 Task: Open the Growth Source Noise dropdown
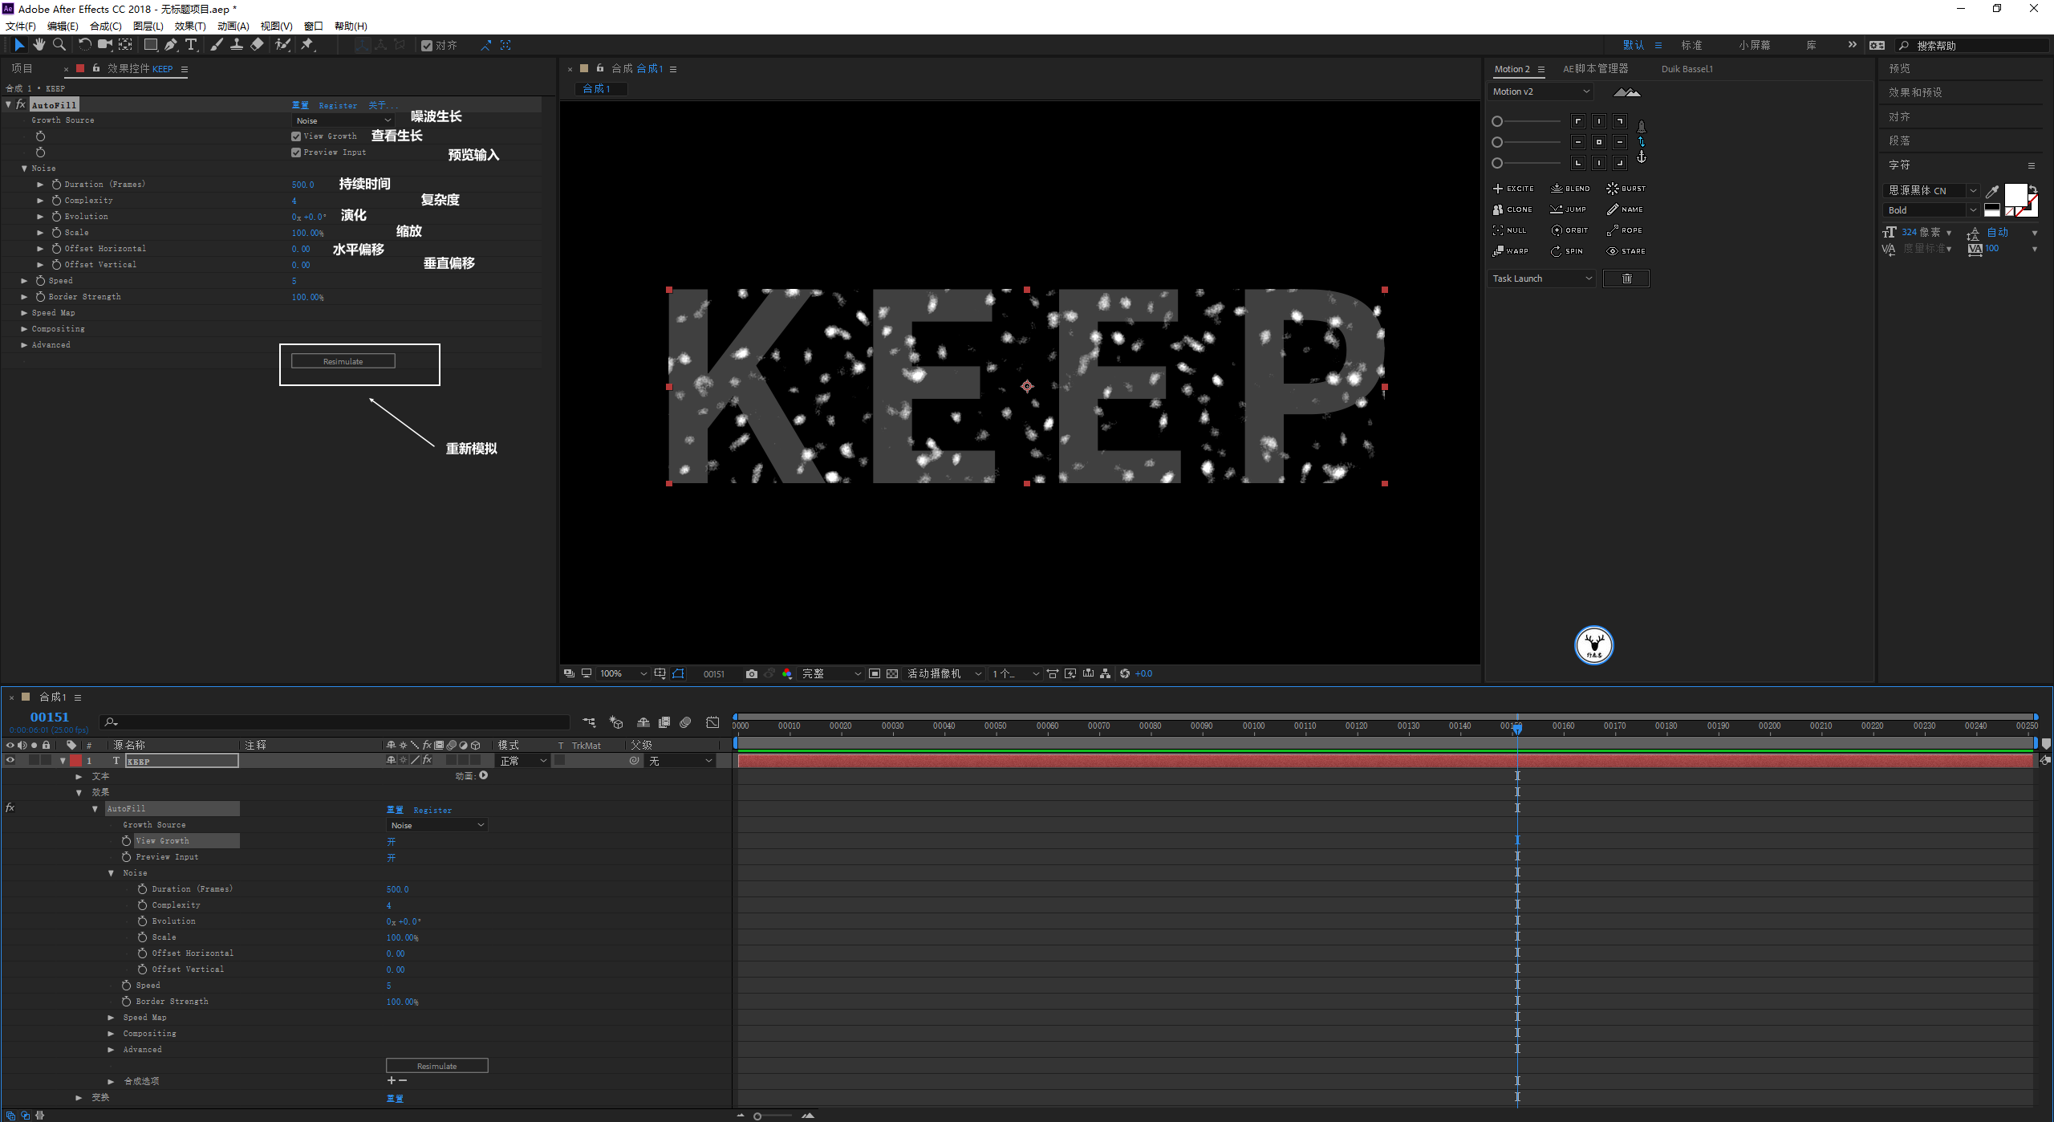[x=343, y=120]
